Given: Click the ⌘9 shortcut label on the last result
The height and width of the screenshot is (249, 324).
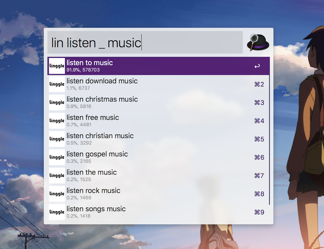Looking at the screenshot, I should (x=259, y=212).
